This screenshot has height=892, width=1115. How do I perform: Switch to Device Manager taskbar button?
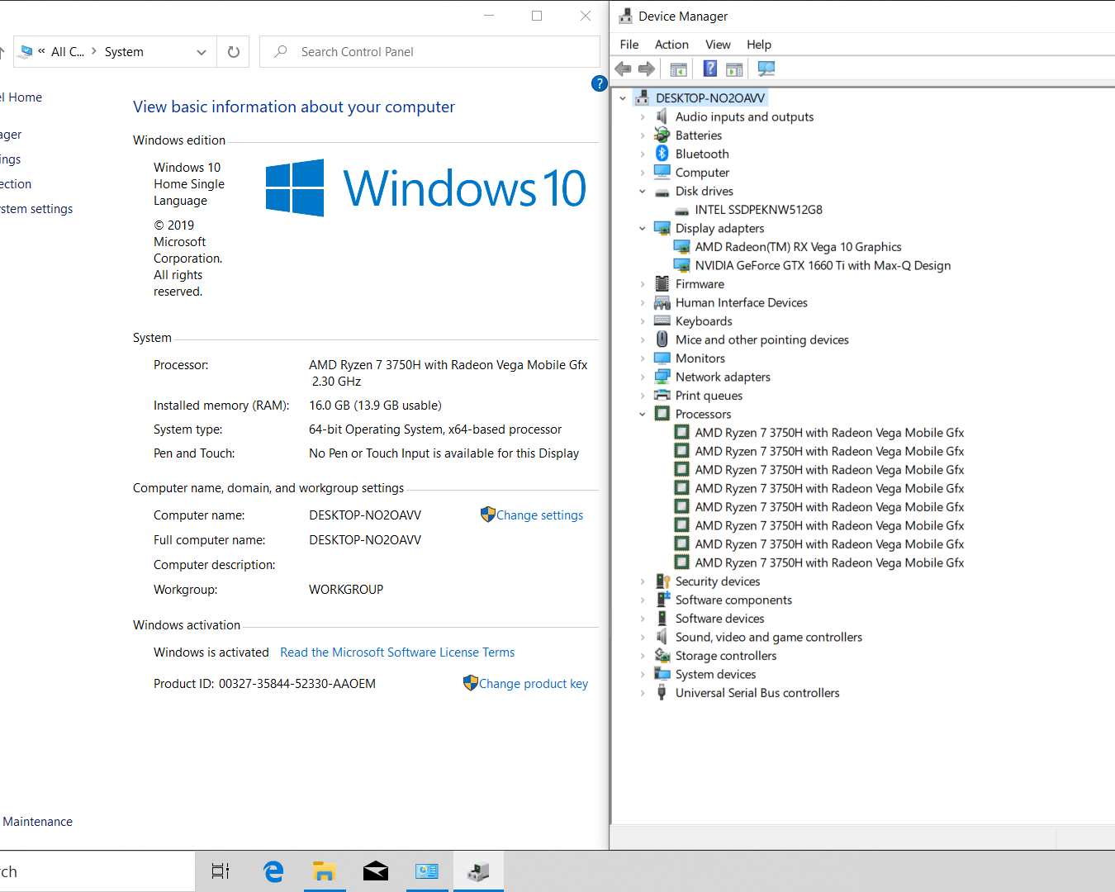tap(478, 871)
